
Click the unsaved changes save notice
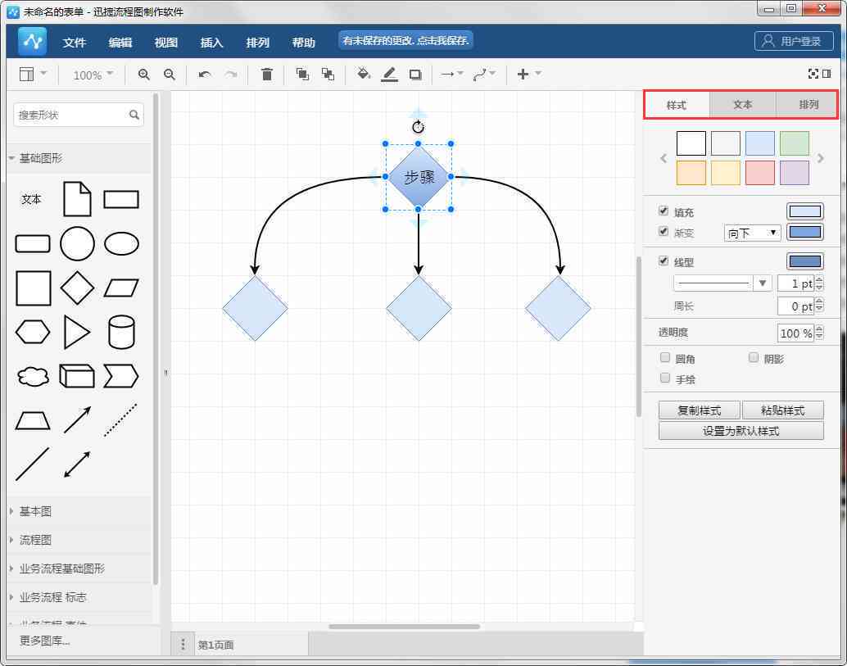coord(405,40)
